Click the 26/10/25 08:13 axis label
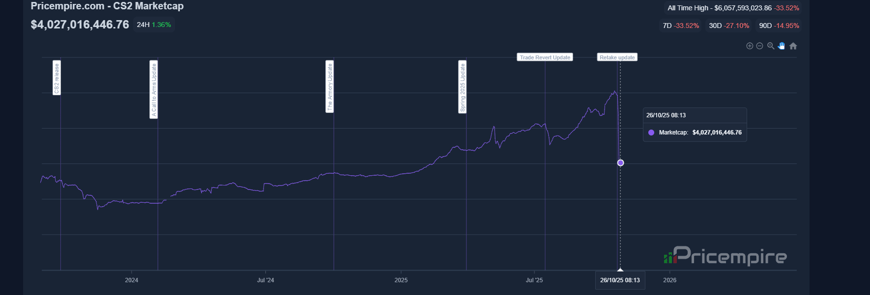870x295 pixels. coord(620,280)
